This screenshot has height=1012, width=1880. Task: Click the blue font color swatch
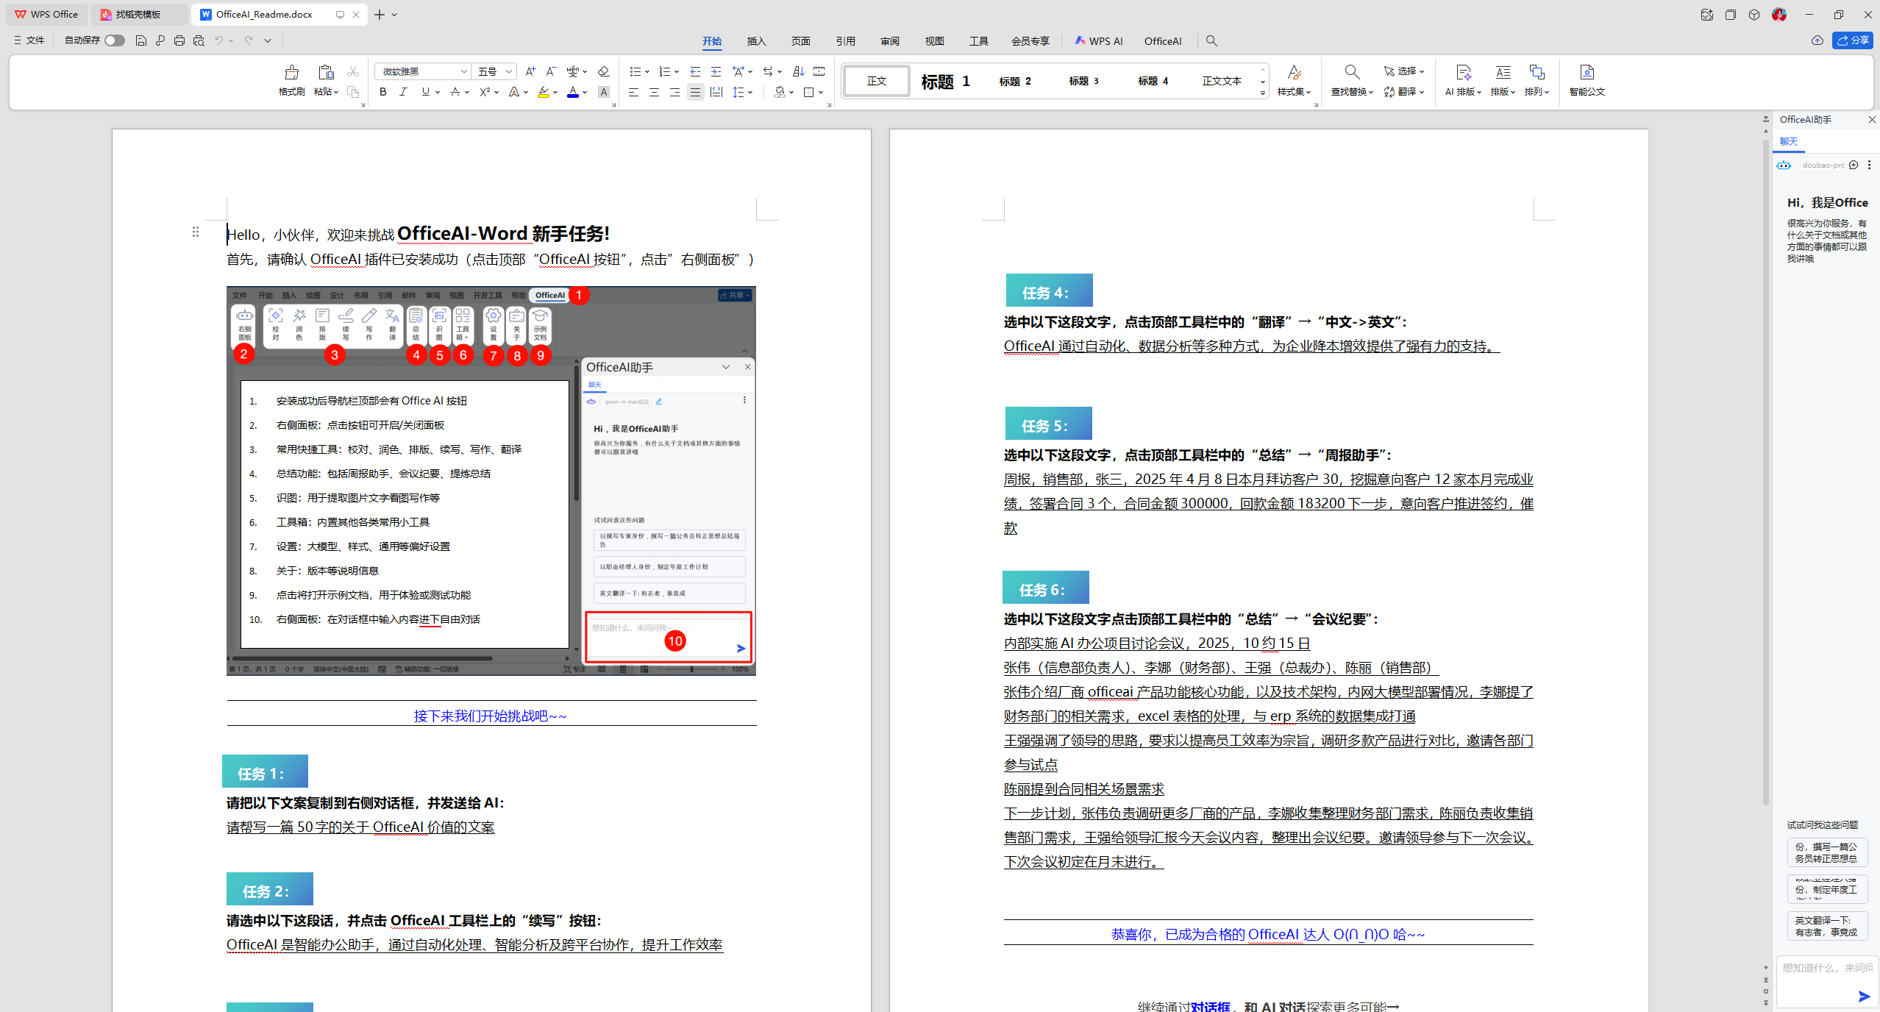click(x=572, y=92)
